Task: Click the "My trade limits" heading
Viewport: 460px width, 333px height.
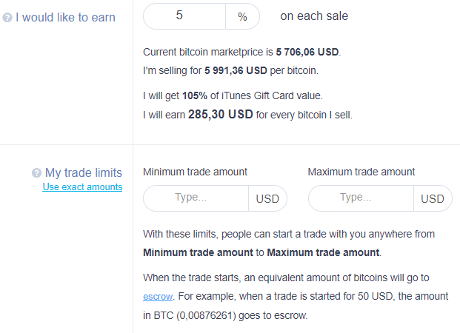Action: pos(84,172)
